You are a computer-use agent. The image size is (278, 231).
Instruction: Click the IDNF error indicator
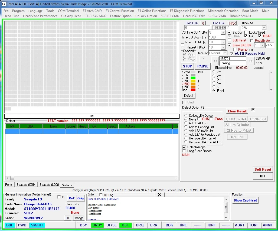(x=211, y=225)
